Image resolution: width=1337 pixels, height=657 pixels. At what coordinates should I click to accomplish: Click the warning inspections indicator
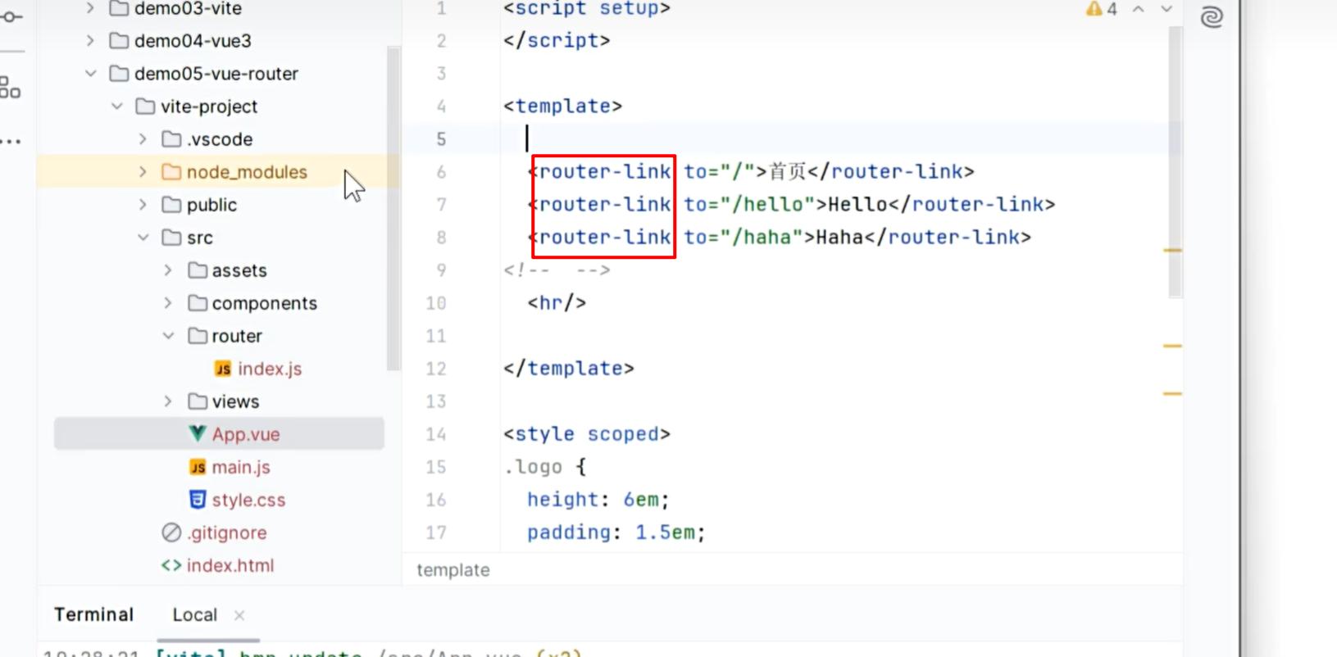pos(1102,9)
